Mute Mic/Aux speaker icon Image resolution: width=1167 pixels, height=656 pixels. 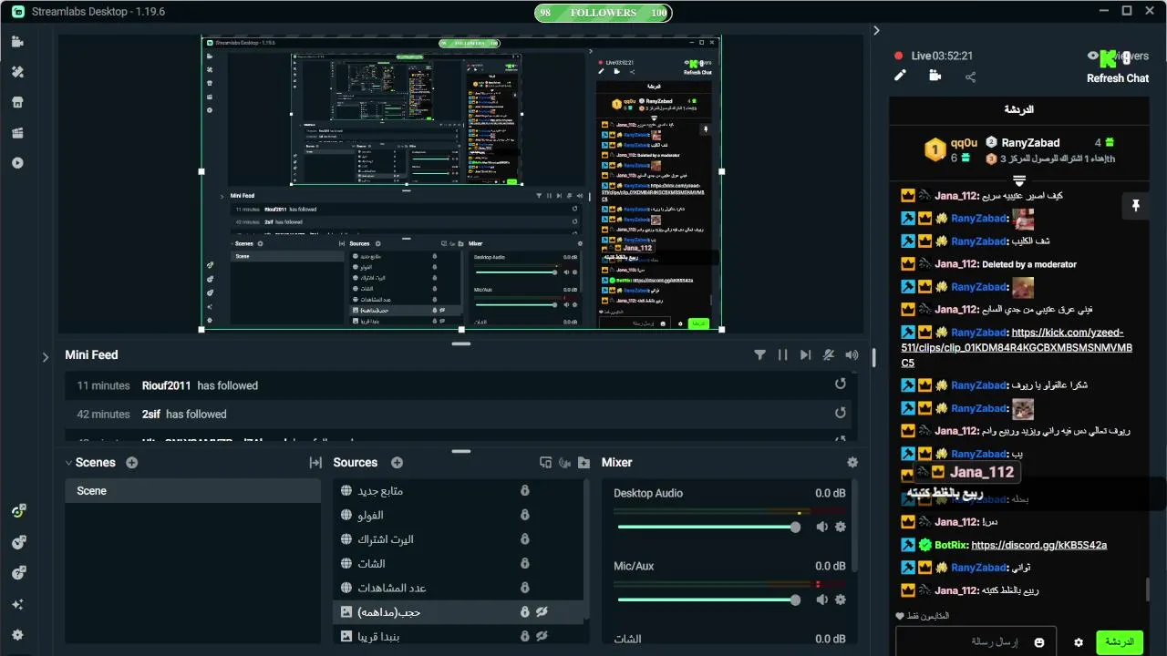pyautogui.click(x=821, y=600)
